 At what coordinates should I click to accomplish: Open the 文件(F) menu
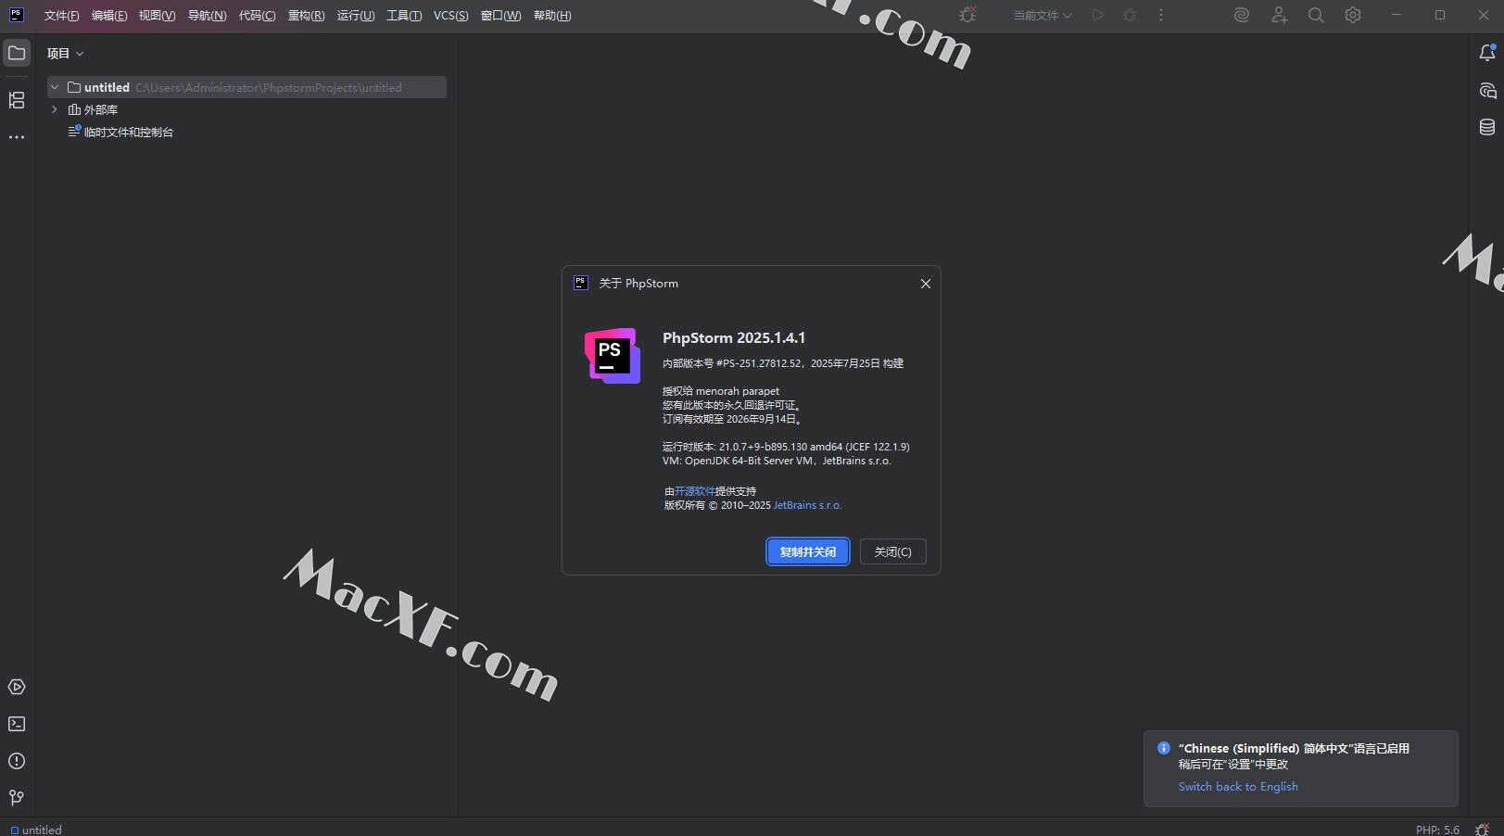[61, 16]
